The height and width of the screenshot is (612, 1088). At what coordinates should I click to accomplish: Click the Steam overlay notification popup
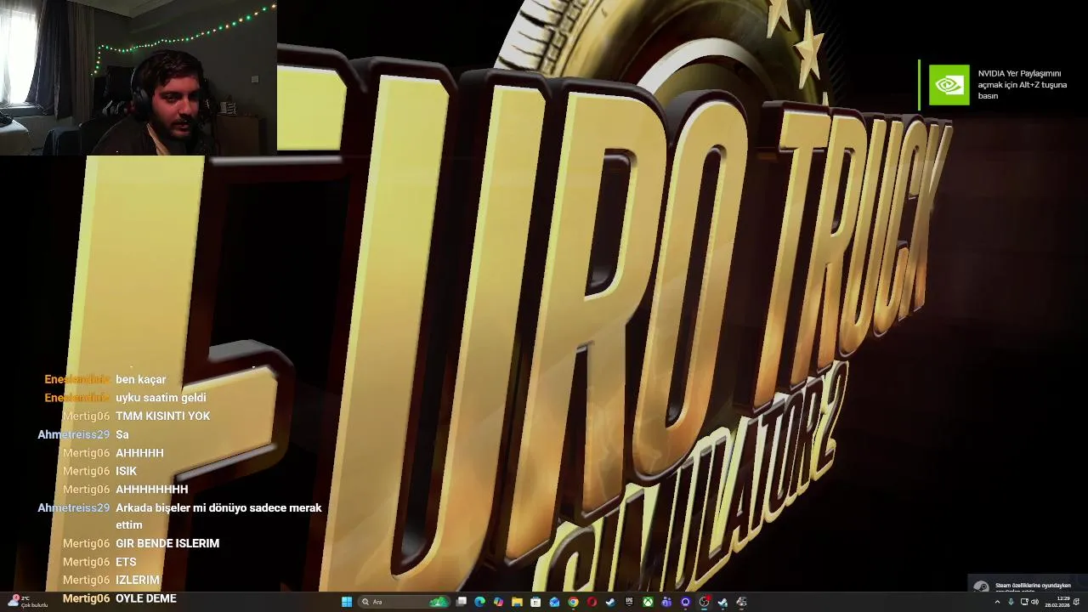pos(1027,585)
